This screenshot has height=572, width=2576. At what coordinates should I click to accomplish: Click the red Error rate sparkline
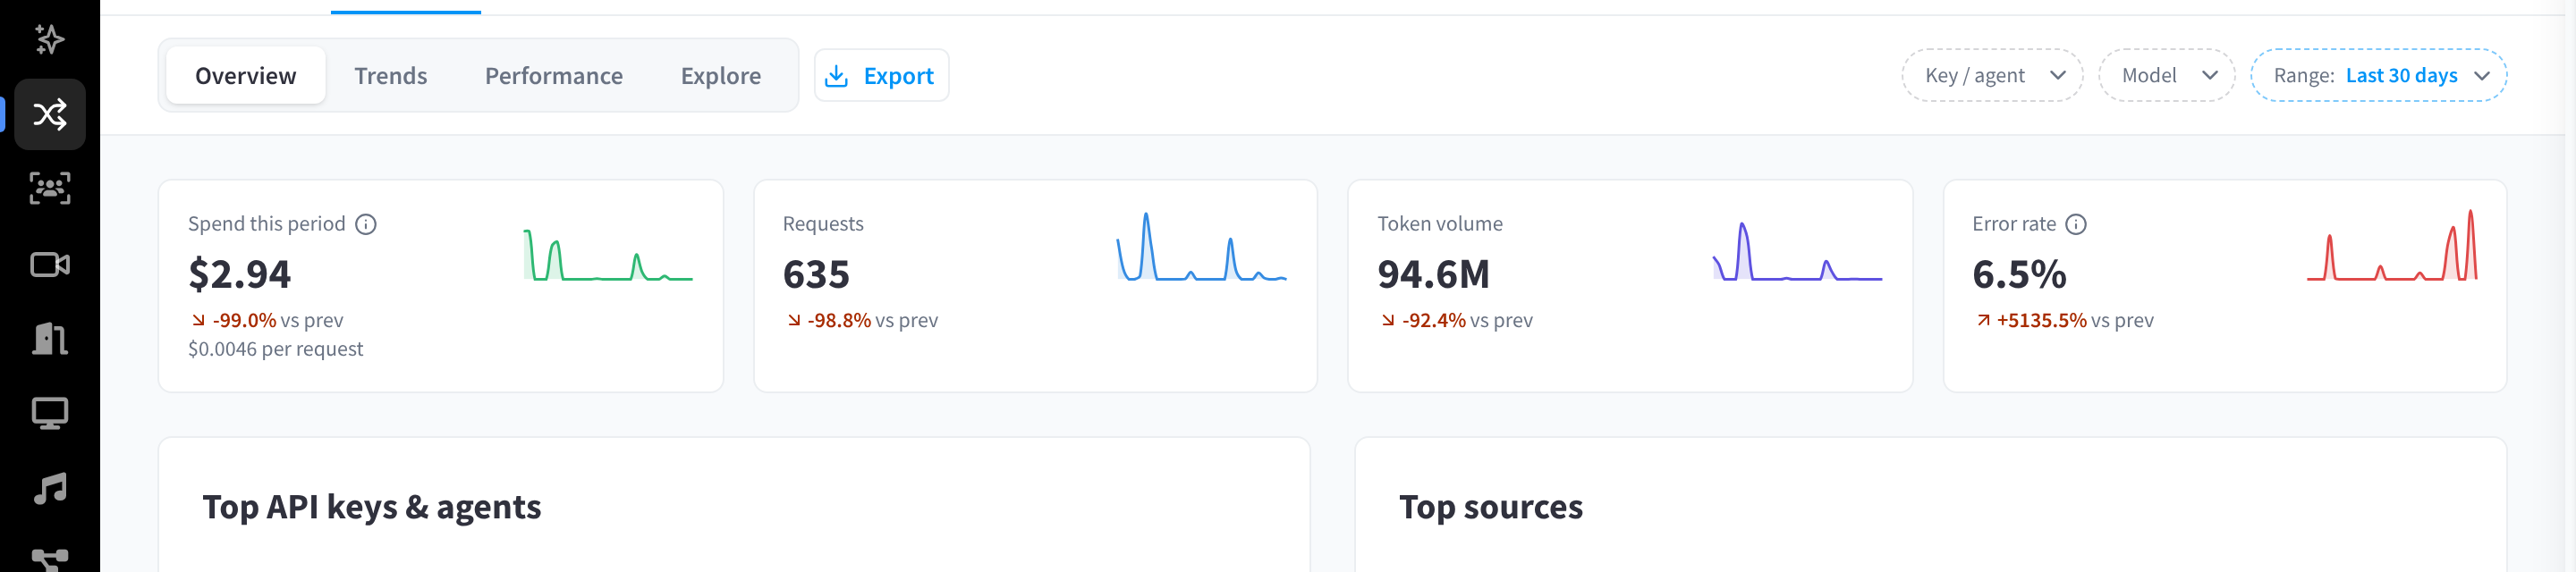[x=2392, y=246]
